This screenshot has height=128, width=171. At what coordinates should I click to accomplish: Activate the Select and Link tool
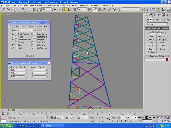[x=14, y=10]
